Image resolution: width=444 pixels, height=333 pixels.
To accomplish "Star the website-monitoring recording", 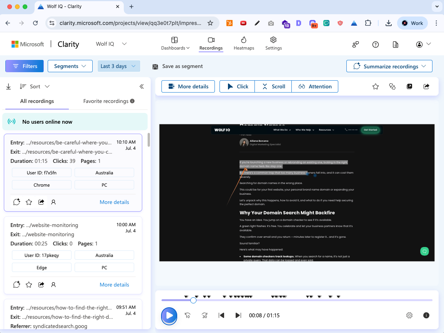I will [x=29, y=285].
